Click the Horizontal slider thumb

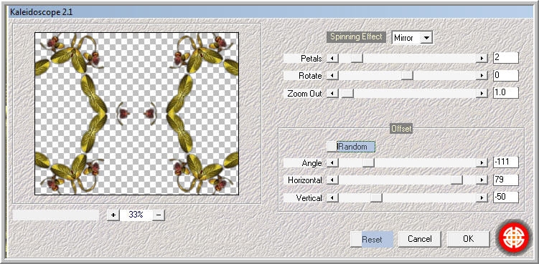pos(457,180)
